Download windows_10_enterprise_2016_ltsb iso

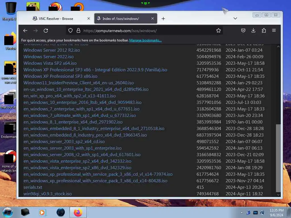pos(83,102)
